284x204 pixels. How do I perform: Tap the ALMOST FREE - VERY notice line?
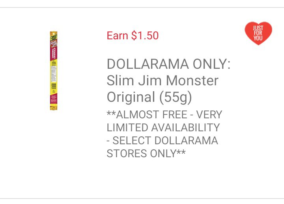(x=164, y=114)
